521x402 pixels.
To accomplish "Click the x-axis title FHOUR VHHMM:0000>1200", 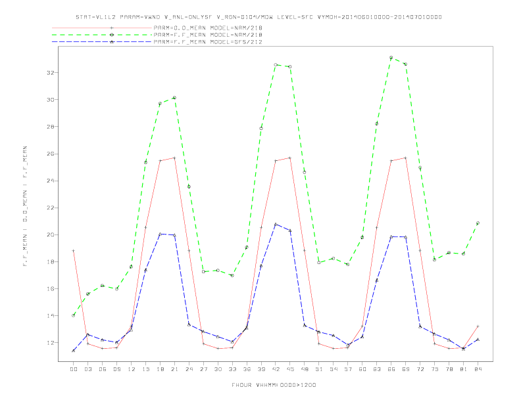I will point(274,385).
